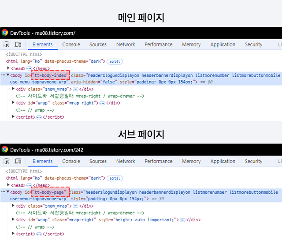Click head ellipsis button in mu08.tistory.com/242 DevTools
Image resolution: width=282 pixels, height=238 pixels.
point(29,185)
